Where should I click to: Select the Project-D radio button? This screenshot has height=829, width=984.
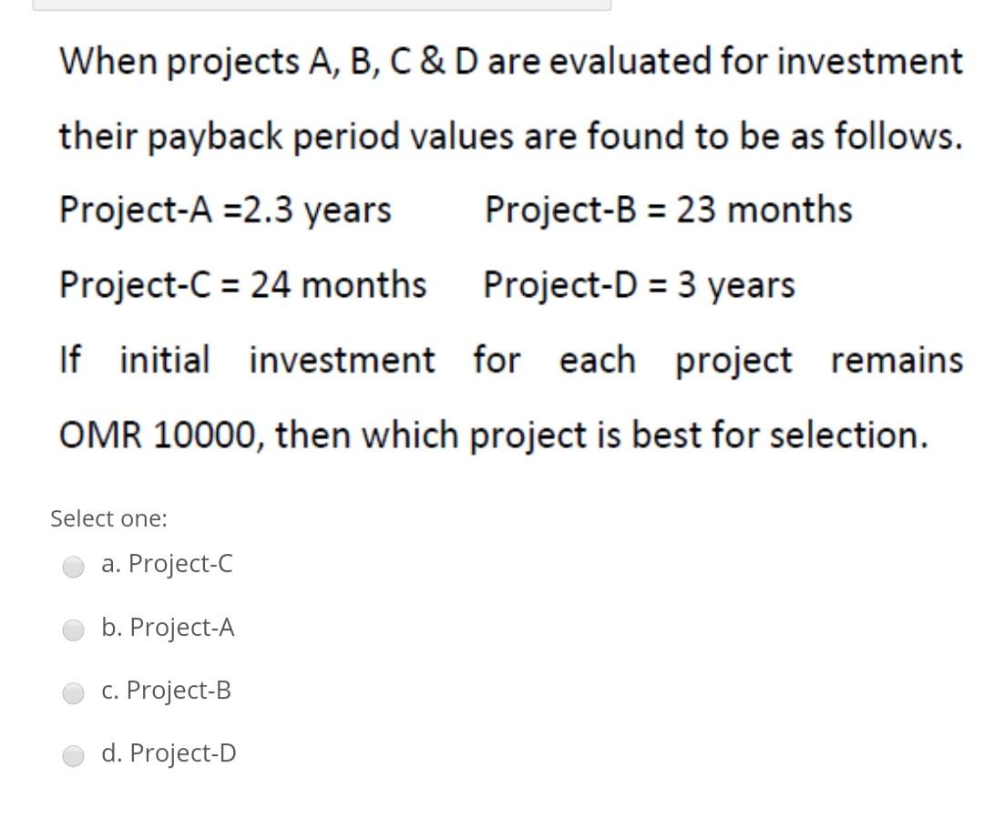coord(73,755)
